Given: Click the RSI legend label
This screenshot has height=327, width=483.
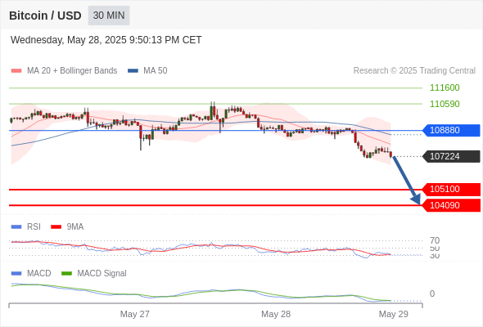Looking at the screenshot, I should point(34,227).
